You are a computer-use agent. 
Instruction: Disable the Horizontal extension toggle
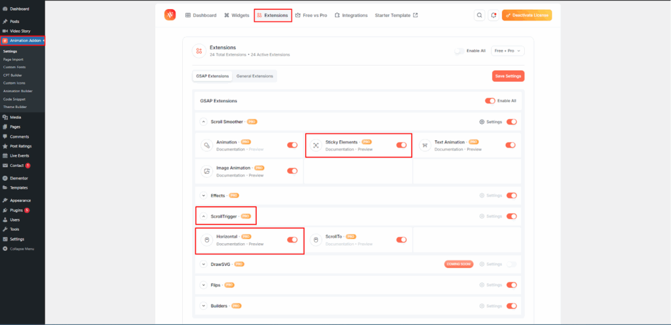click(x=292, y=240)
